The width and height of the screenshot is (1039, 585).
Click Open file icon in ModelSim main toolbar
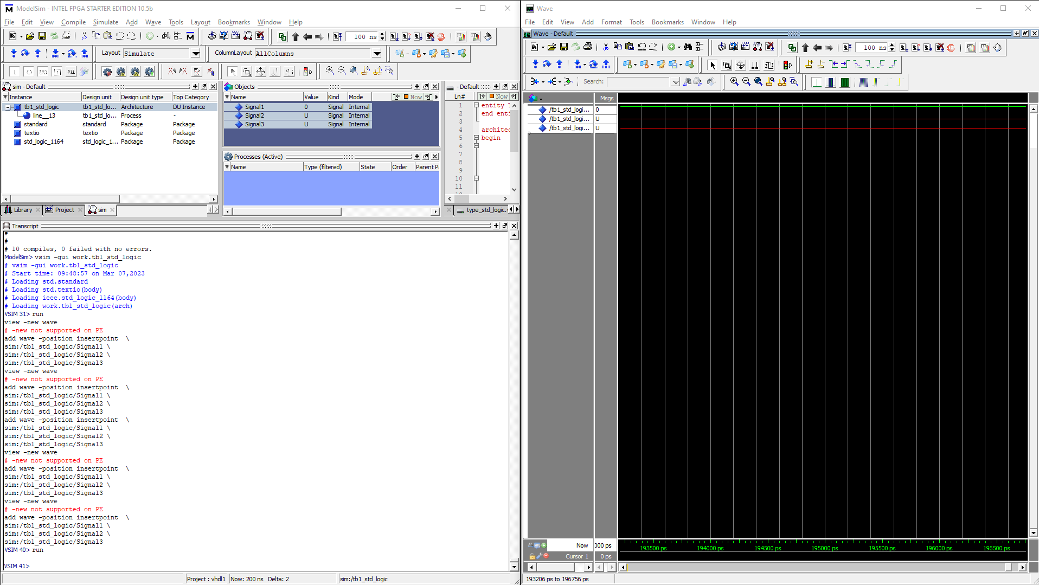30,36
